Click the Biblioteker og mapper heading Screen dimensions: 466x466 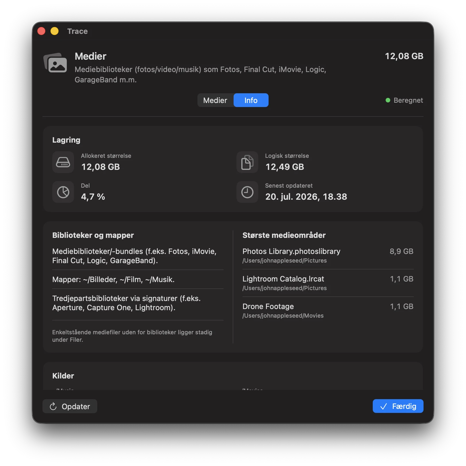(93, 235)
